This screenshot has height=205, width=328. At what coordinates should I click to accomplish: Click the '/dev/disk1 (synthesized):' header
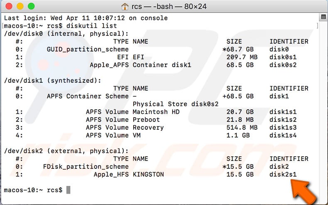pyautogui.click(x=52, y=81)
